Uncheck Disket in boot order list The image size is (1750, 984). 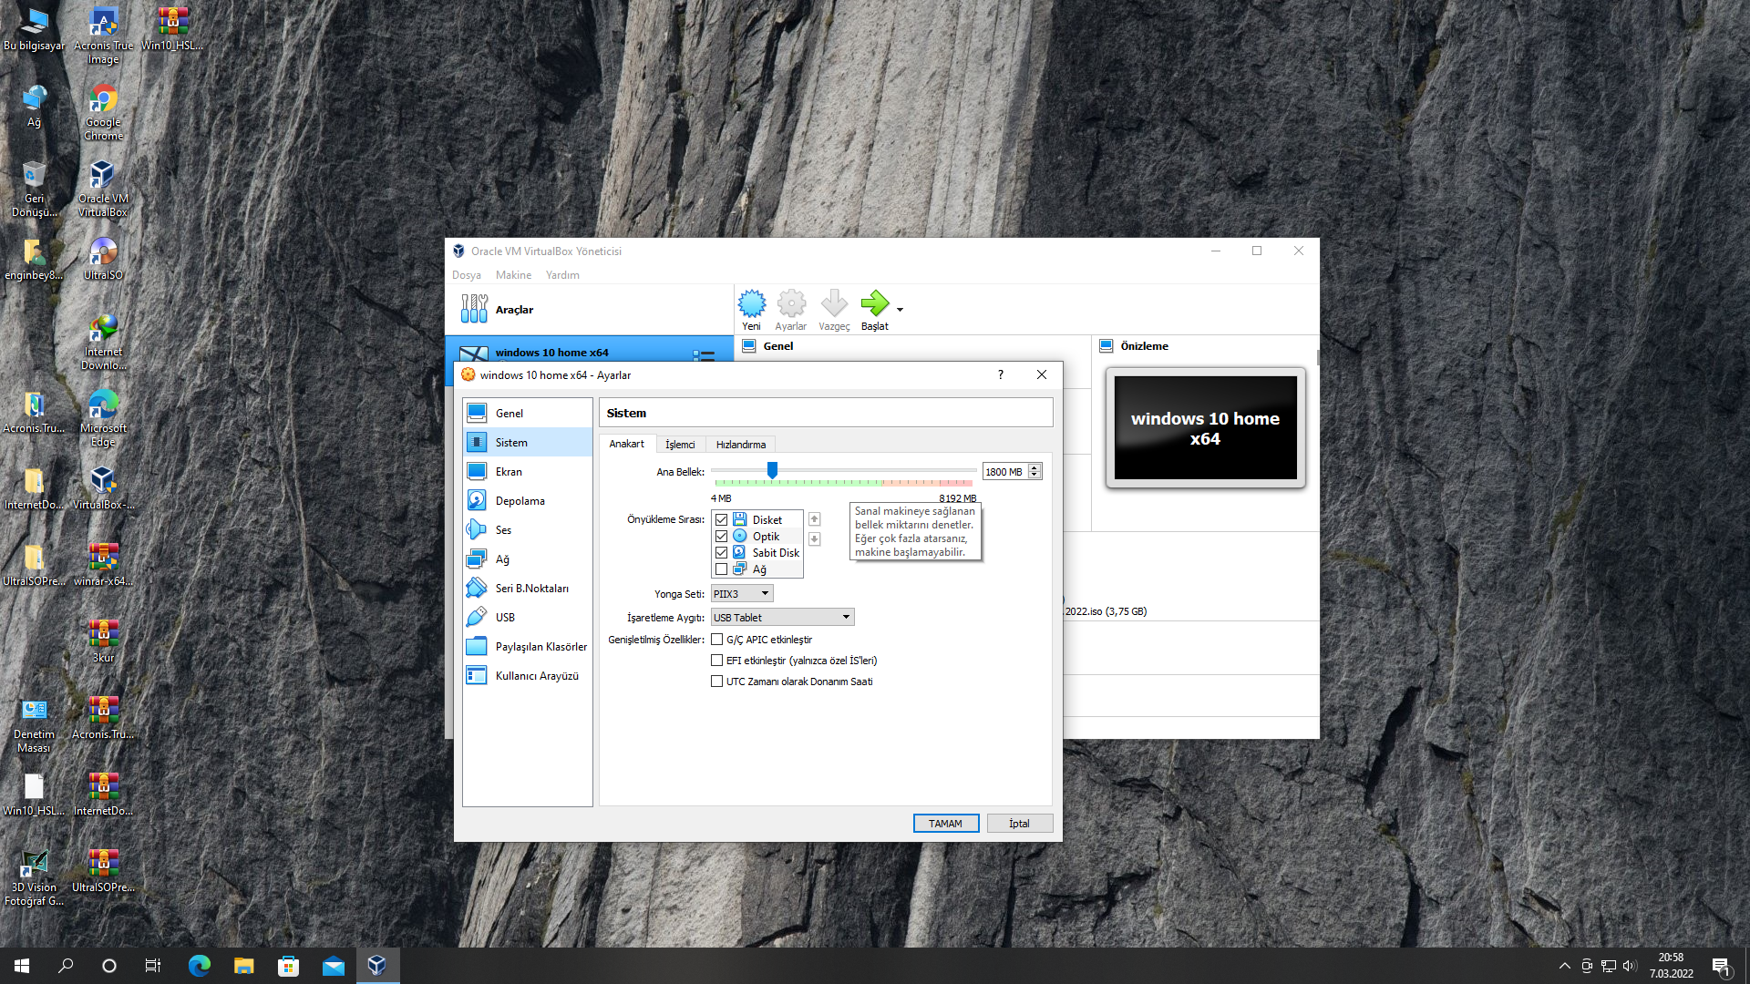[x=722, y=520]
